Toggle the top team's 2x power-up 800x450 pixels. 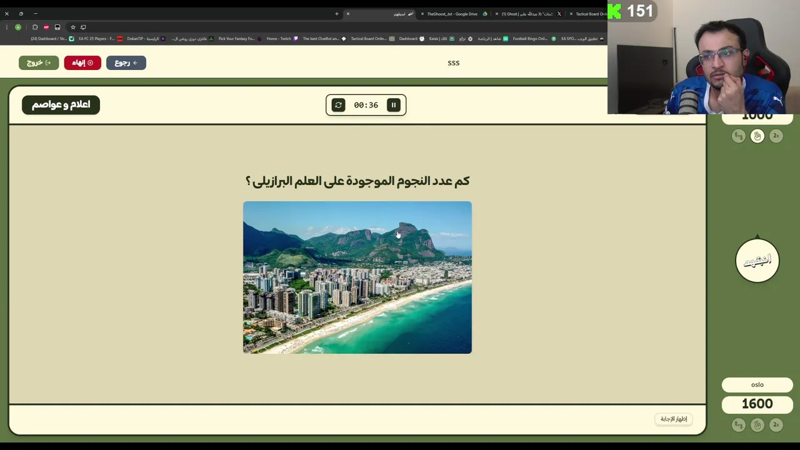pyautogui.click(x=776, y=136)
